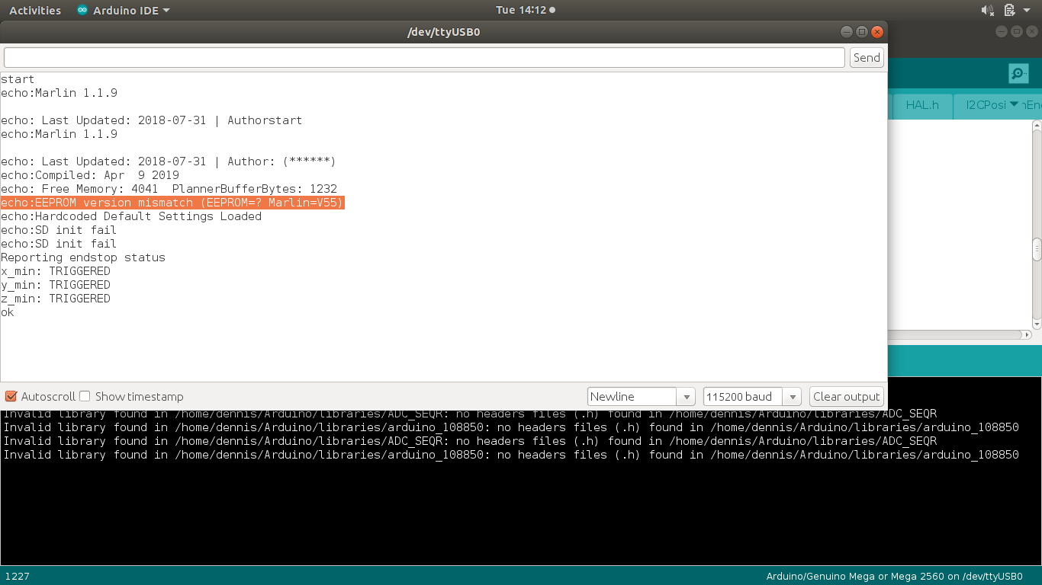Close the background Arduino IDE window

[1032, 32]
